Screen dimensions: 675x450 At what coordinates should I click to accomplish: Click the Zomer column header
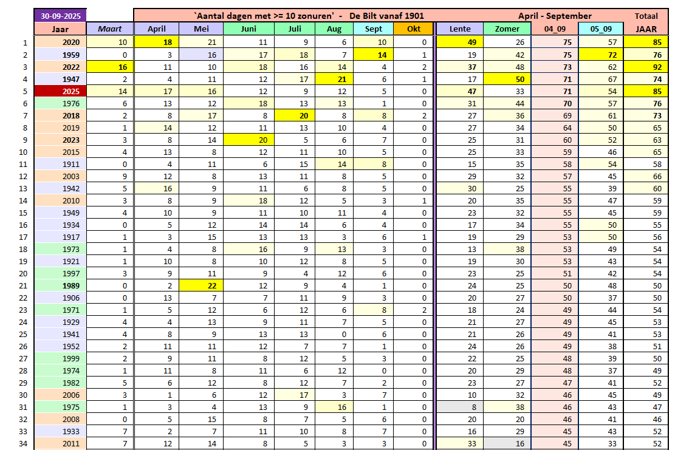point(507,29)
